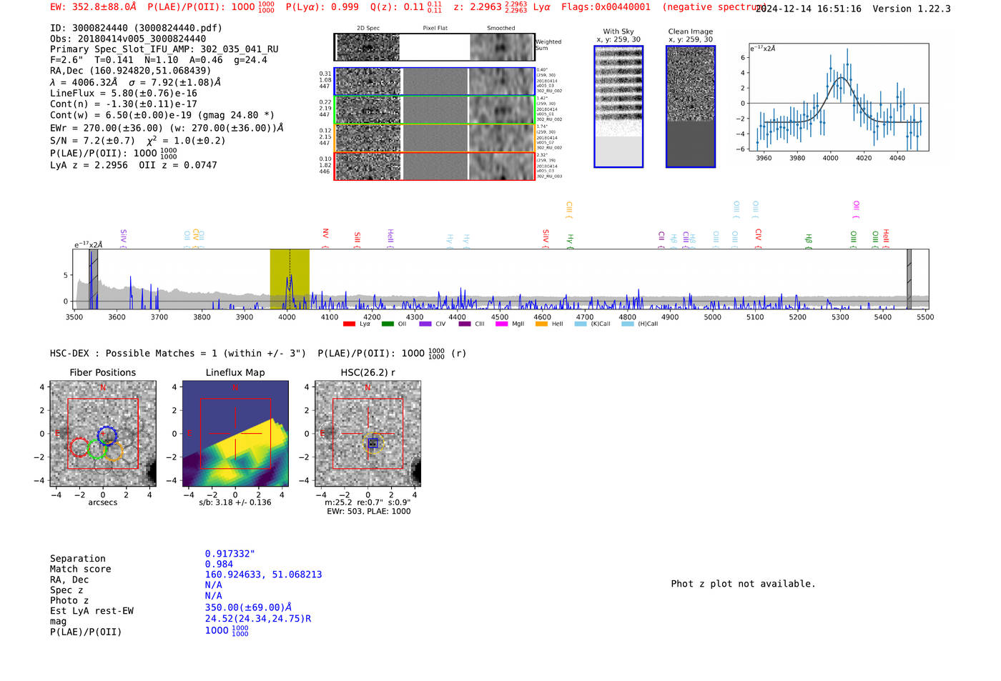
Task: Click the green-bordered fiber 2D spectrum row
Action: (435, 110)
